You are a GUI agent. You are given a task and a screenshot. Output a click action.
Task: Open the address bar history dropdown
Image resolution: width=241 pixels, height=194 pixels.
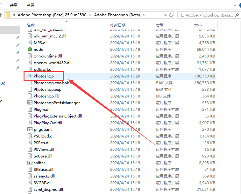(165, 15)
